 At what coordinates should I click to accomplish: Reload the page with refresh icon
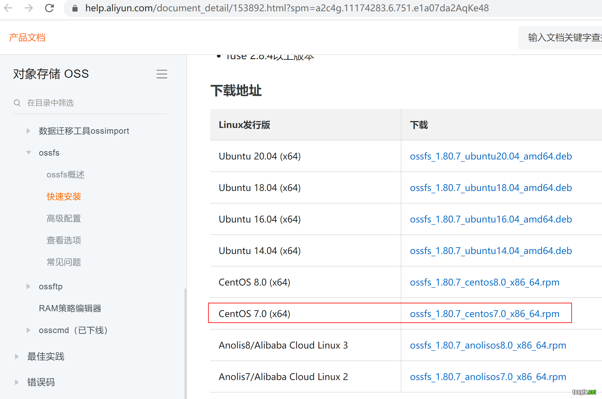49,8
